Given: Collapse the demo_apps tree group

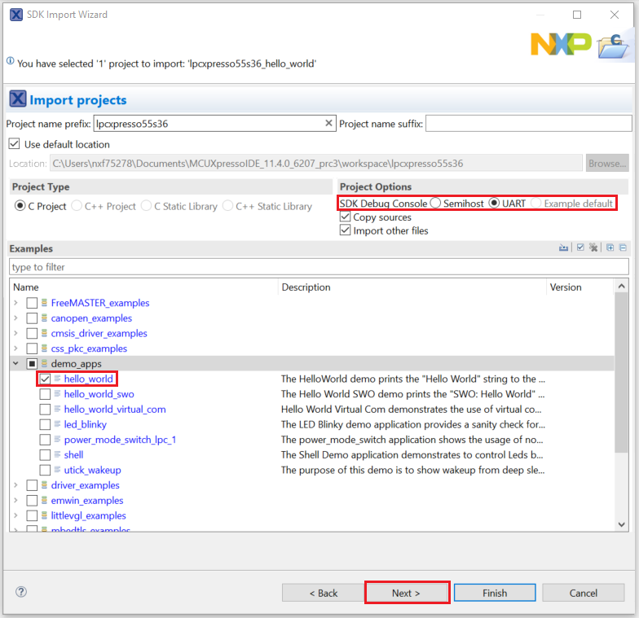Looking at the screenshot, I should pyautogui.click(x=15, y=363).
